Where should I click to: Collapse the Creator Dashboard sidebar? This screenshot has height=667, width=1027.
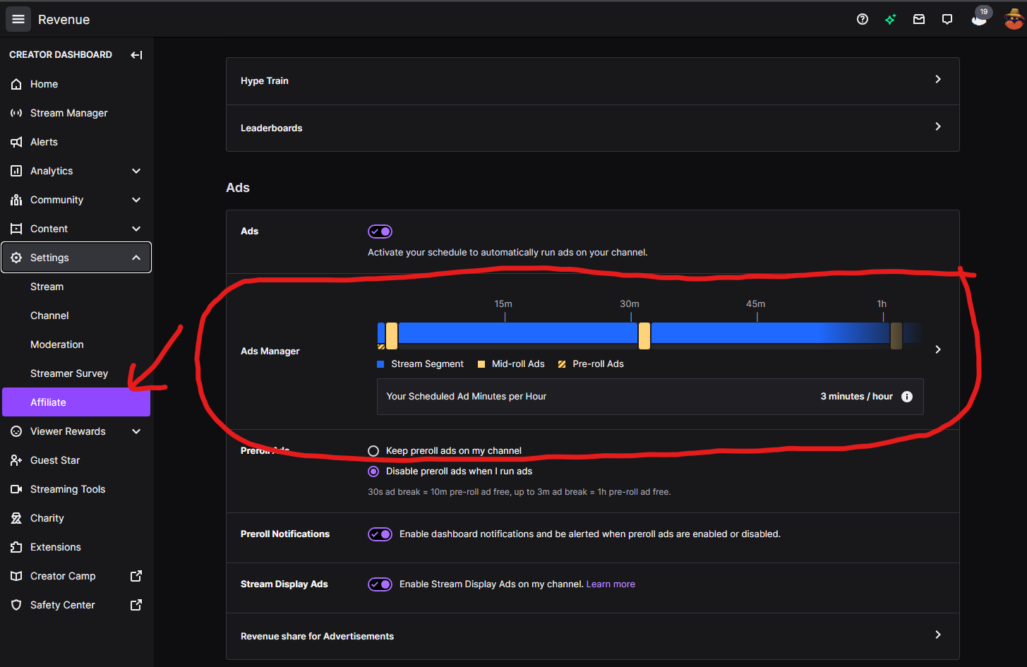tap(136, 54)
